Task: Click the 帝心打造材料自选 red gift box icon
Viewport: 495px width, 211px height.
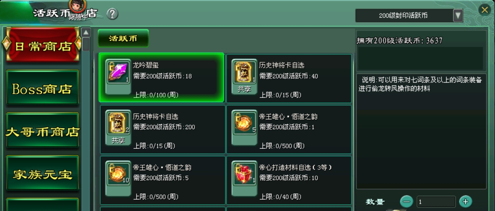Action: click(244, 173)
